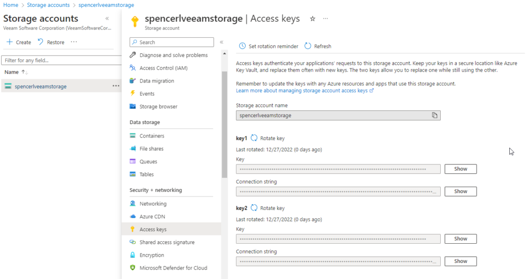531x279 pixels.
Task: Click Create in Storage accounts toolbar
Action: [19, 42]
